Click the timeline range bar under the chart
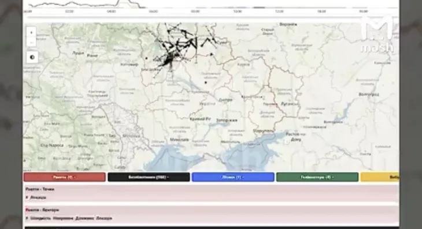The width and height of the screenshot is (422, 229). click(x=211, y=18)
